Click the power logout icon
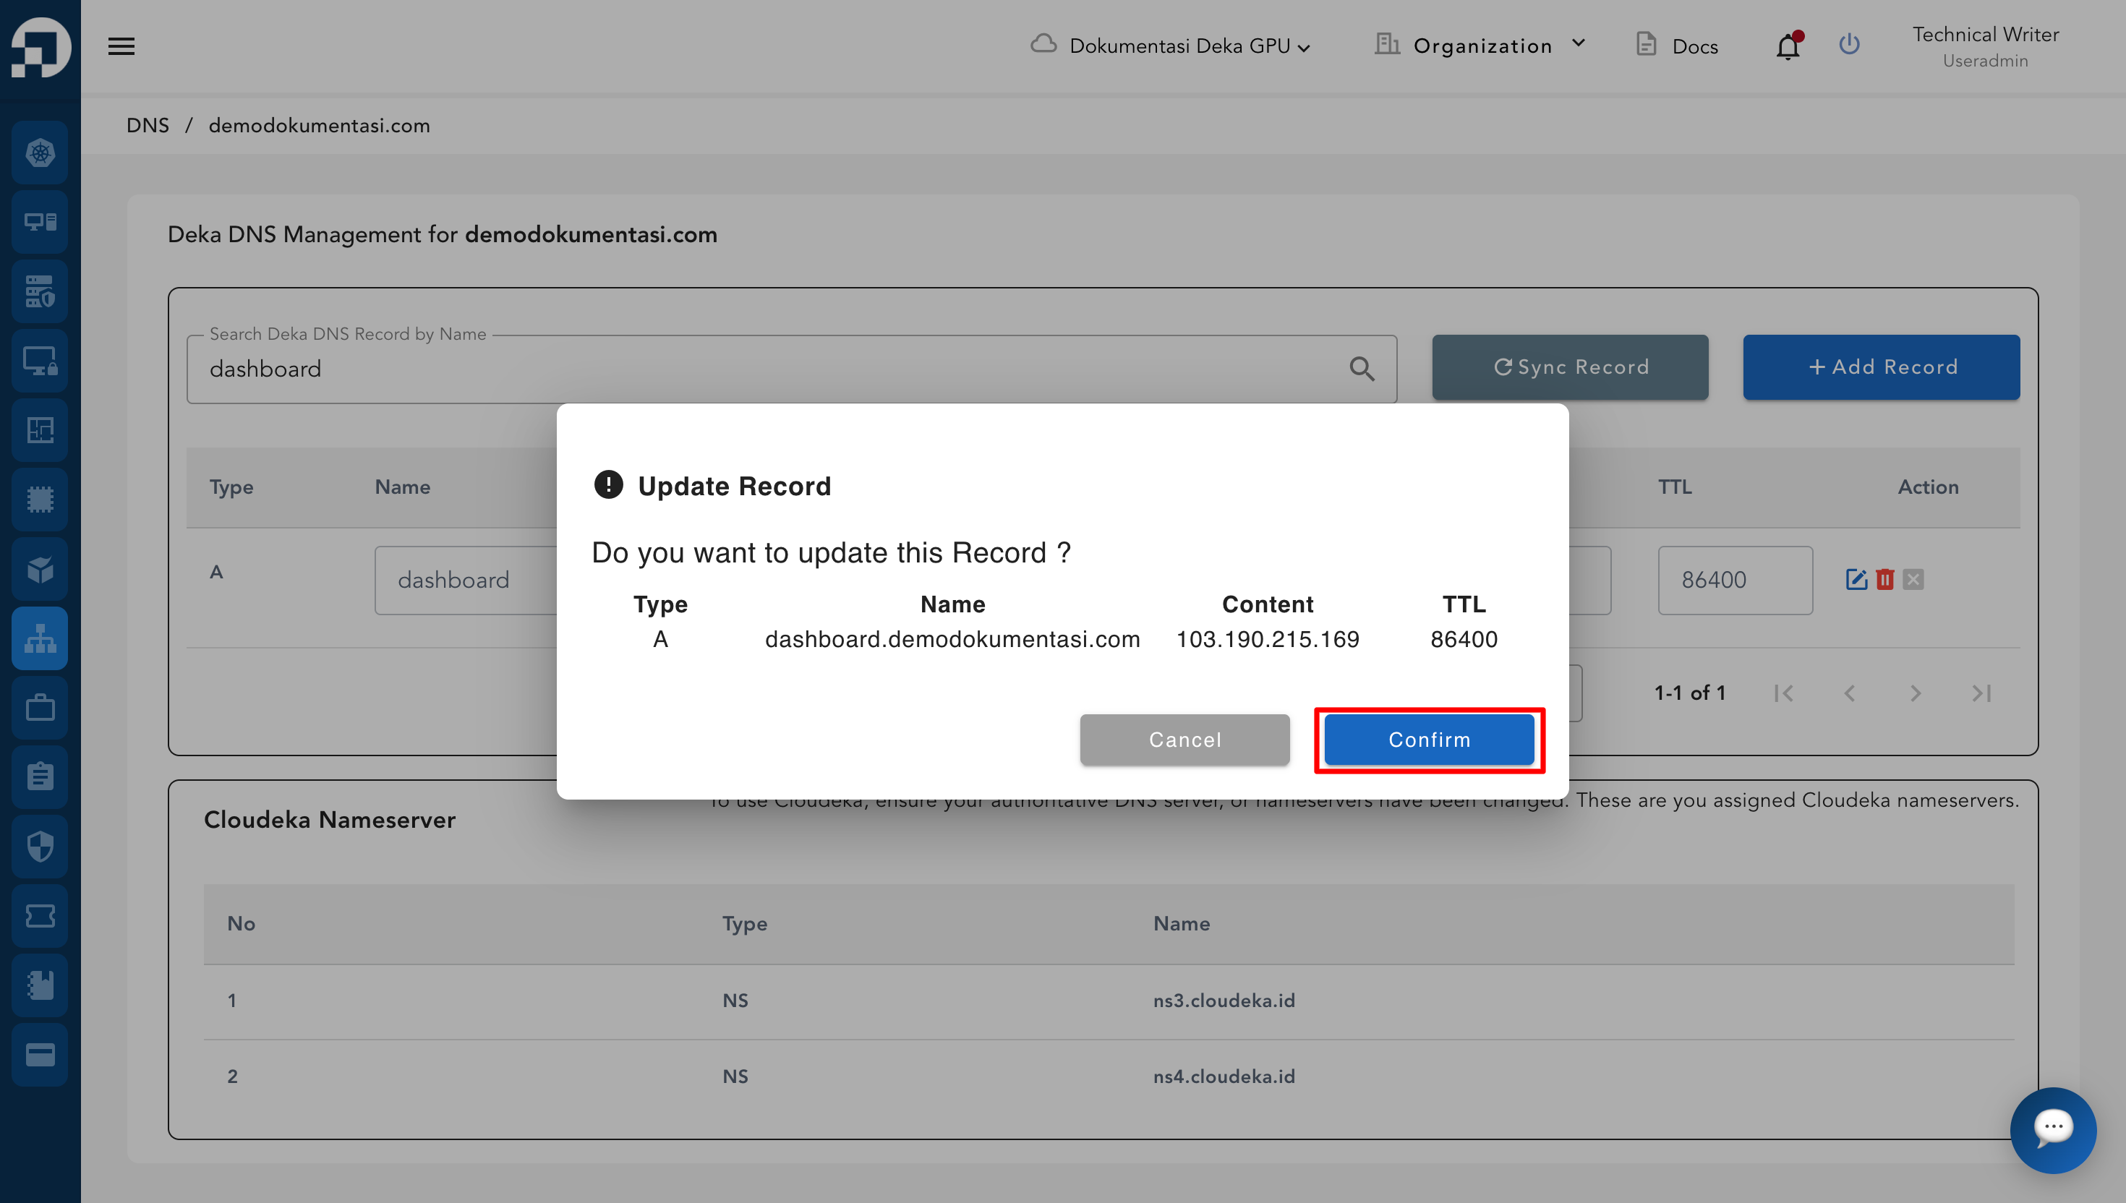Screen dimensions: 2126x1203 1849,45
